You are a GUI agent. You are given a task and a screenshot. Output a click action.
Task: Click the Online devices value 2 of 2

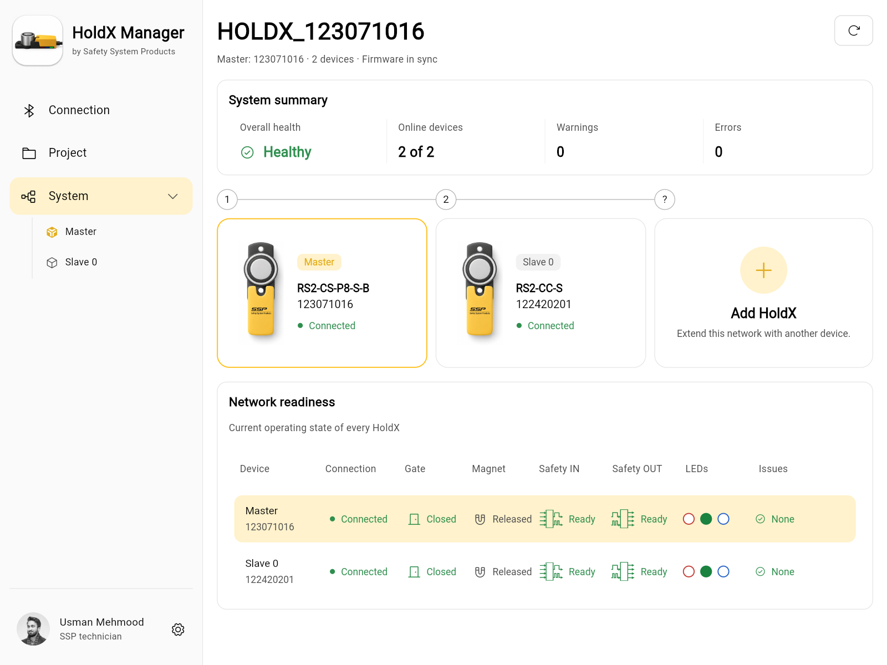click(416, 152)
